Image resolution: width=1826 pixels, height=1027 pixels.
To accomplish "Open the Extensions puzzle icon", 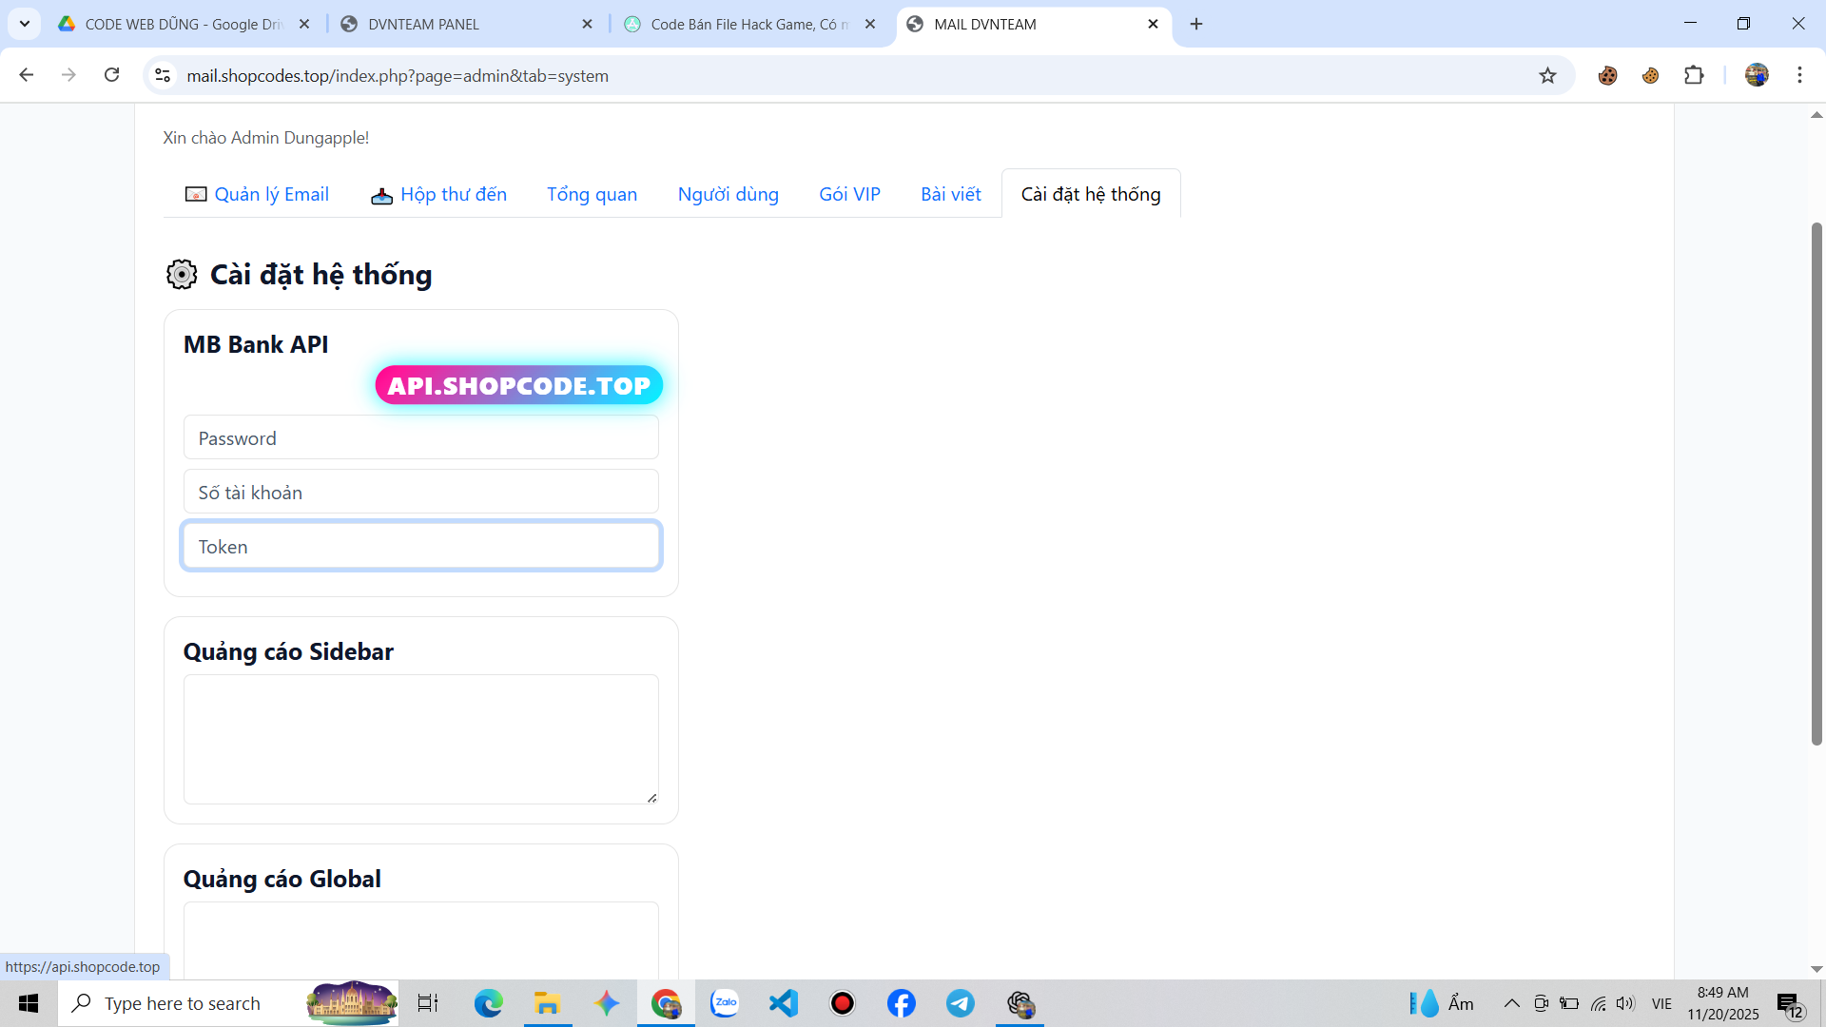I will 1694,75.
